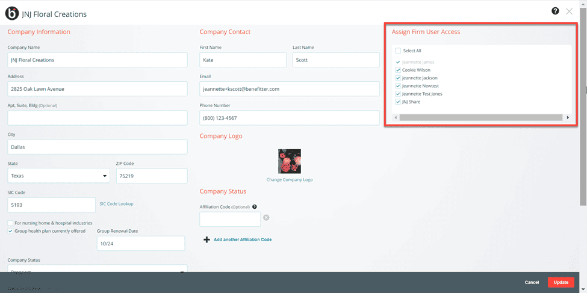Click the Company Status section heading
This screenshot has height=293, width=587.
(x=223, y=191)
